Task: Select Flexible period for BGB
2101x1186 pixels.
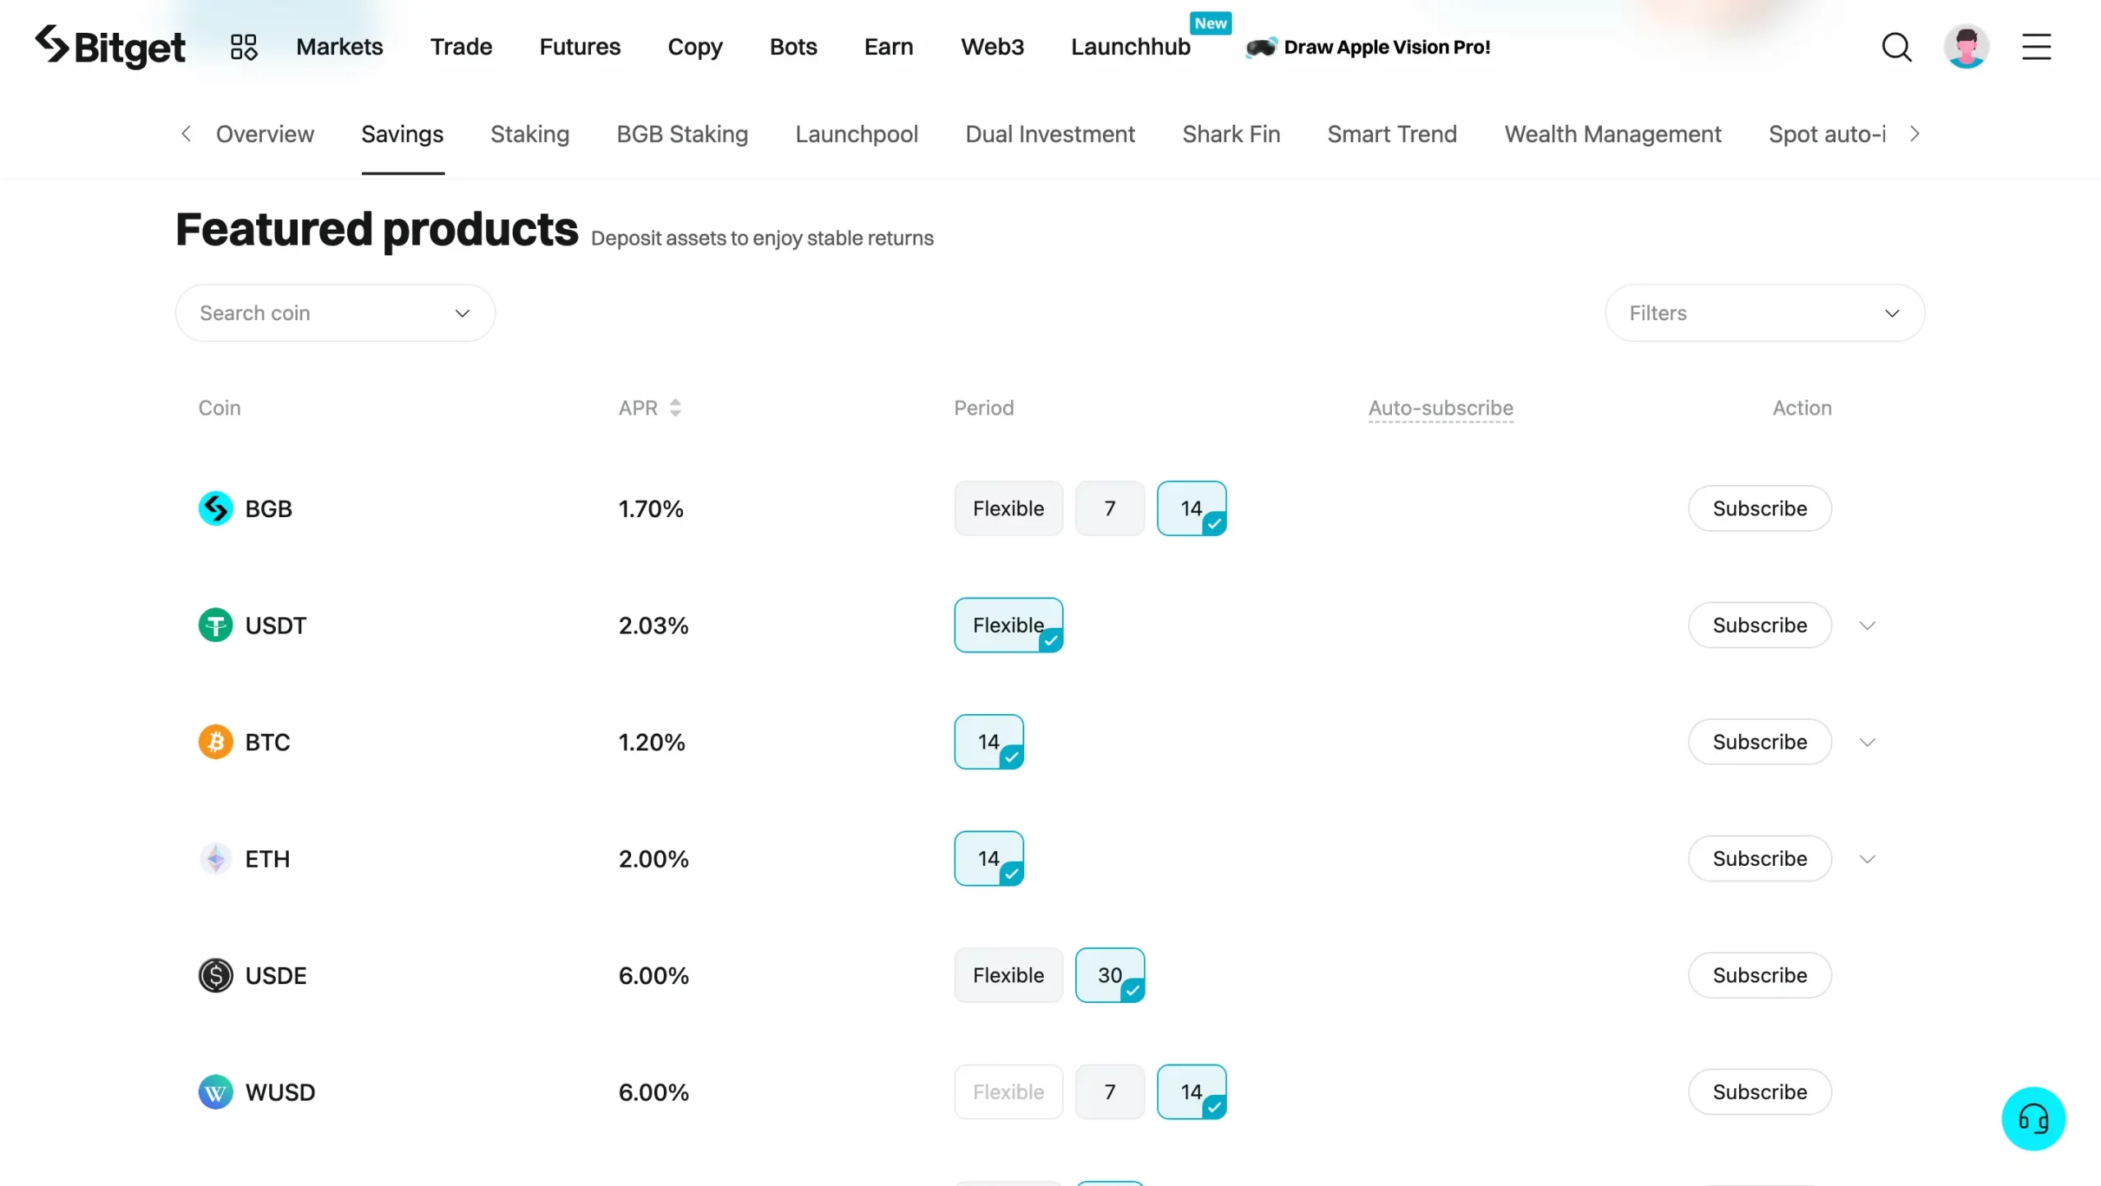Action: (x=1008, y=509)
